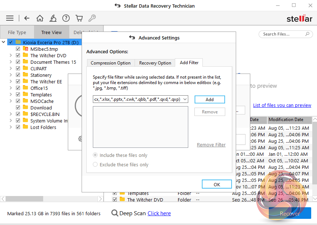Expand the CLIPART tree node
This screenshot has height=225, width=317.
point(11,68)
